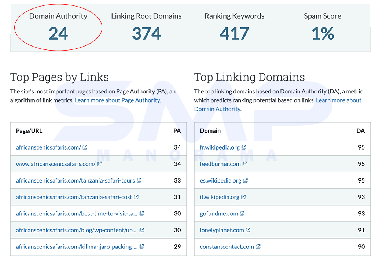Open external icon next to www.africanscenicsafaris.com/
The image size is (379, 269).
(100, 164)
